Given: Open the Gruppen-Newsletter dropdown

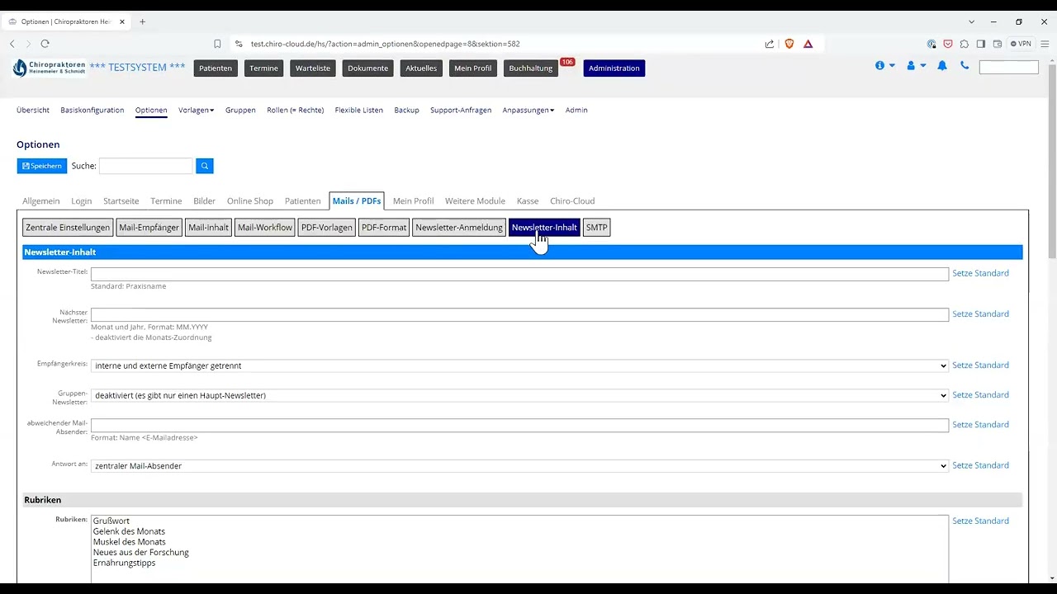Looking at the screenshot, I should pyautogui.click(x=519, y=395).
